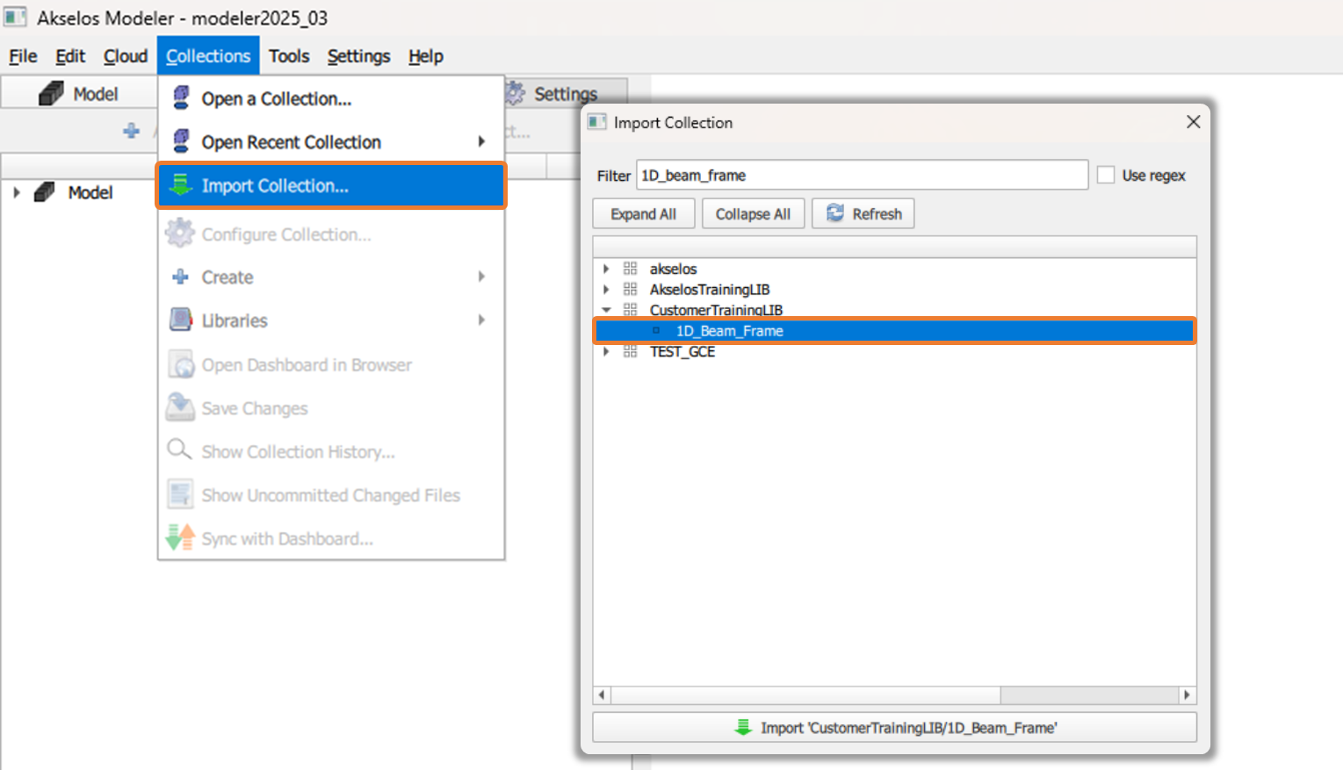This screenshot has height=770, width=1343.
Task: Close the Import Collection dialog
Action: pos(1193,122)
